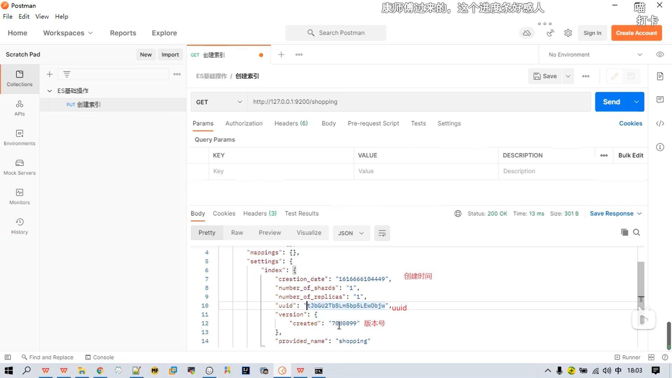Click the Cookies link
This screenshot has width=672, height=378.
630,123
